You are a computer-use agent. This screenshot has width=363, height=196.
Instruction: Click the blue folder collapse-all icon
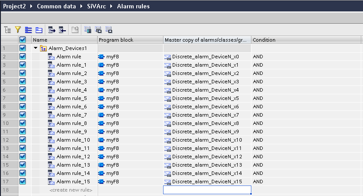tap(39, 30)
